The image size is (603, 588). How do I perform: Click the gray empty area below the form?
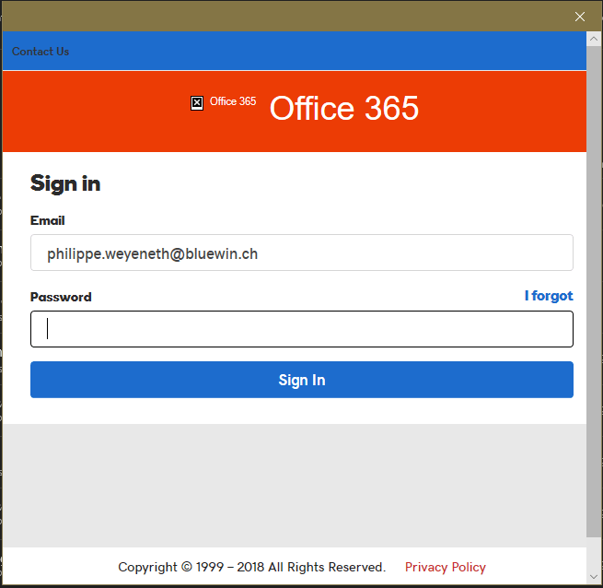coord(295,484)
